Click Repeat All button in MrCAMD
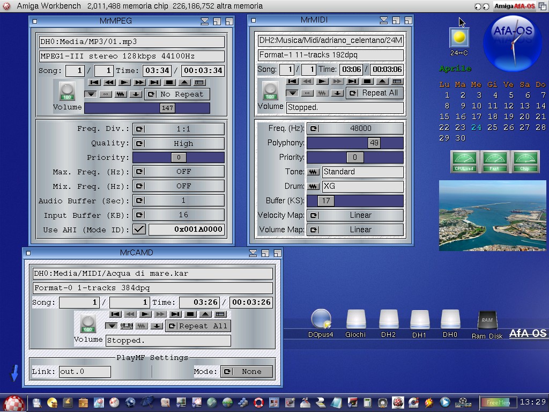549x412 pixels. [x=197, y=326]
